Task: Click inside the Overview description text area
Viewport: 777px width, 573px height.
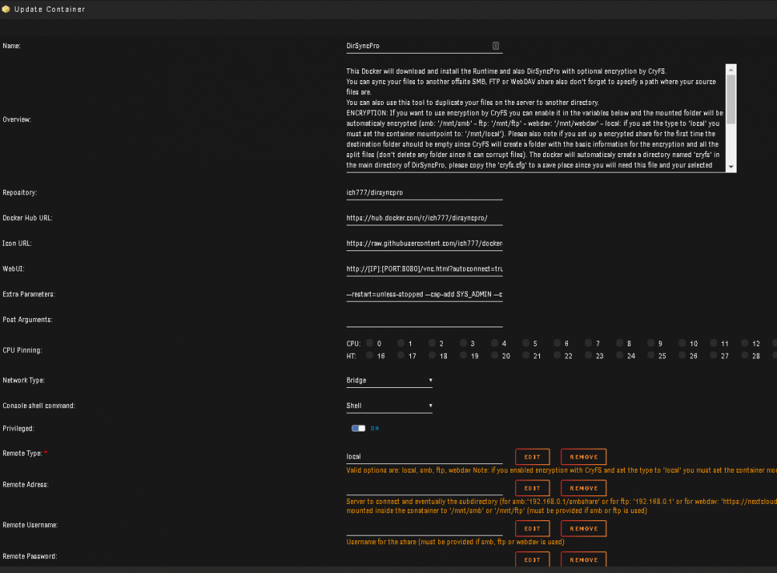Action: (535, 118)
